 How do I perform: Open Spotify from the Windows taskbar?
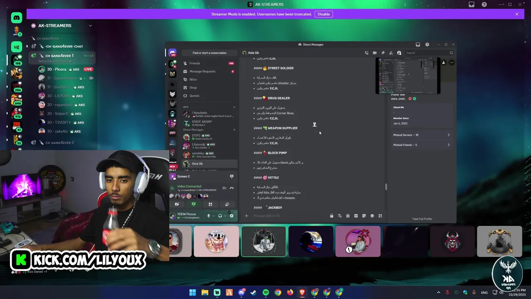point(265,292)
